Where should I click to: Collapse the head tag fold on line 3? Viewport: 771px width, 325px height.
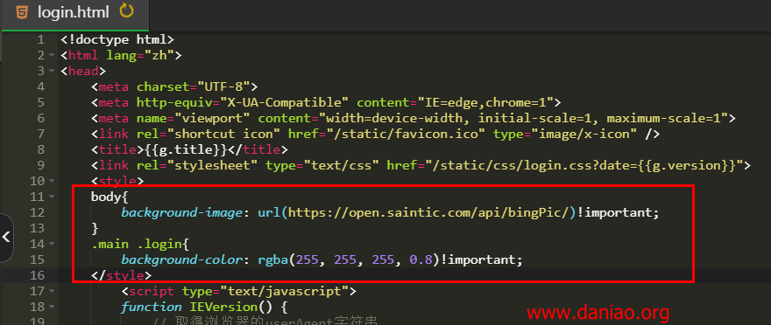click(52, 71)
